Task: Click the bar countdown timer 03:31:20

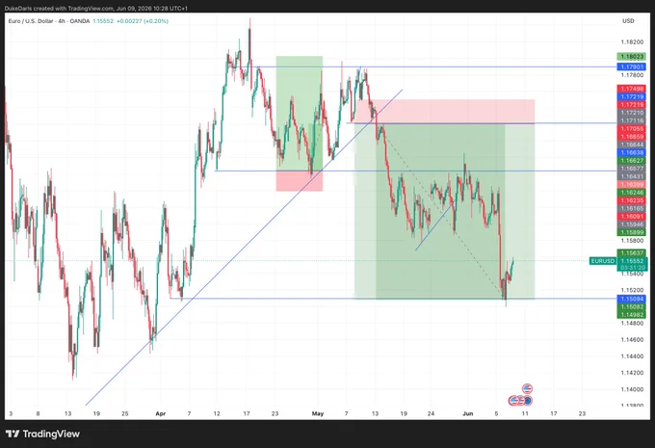Action: (632, 268)
